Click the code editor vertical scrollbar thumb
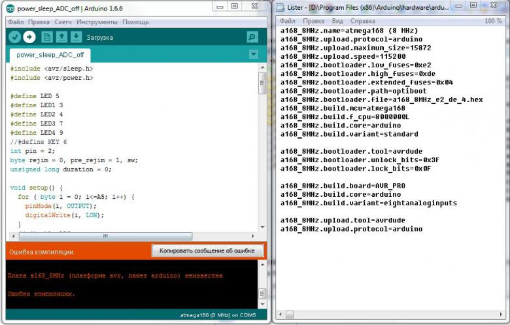This screenshot has width=510, height=325. tap(262, 83)
